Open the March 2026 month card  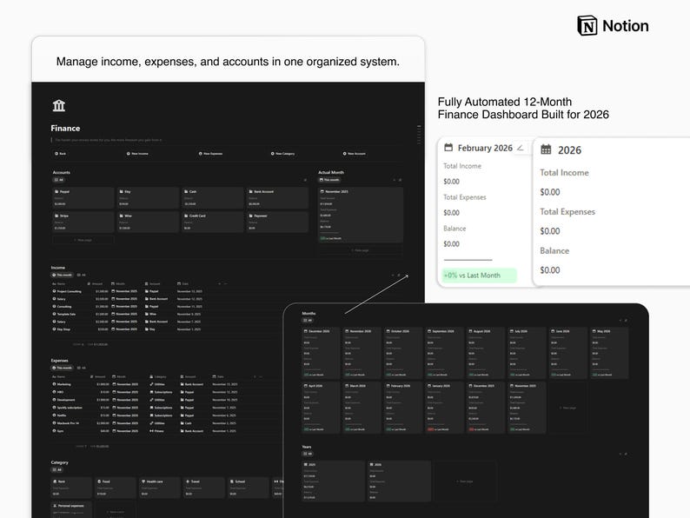tap(362, 408)
